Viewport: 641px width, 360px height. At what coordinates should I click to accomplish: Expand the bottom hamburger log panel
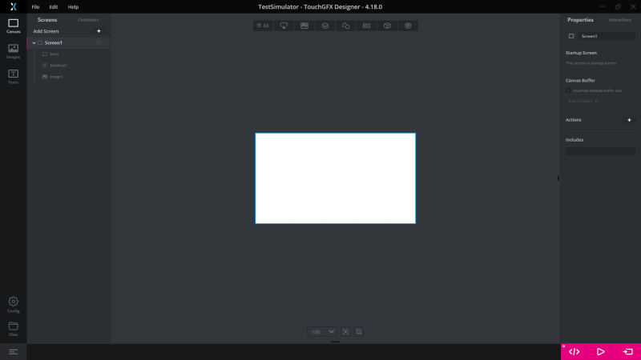point(13,352)
